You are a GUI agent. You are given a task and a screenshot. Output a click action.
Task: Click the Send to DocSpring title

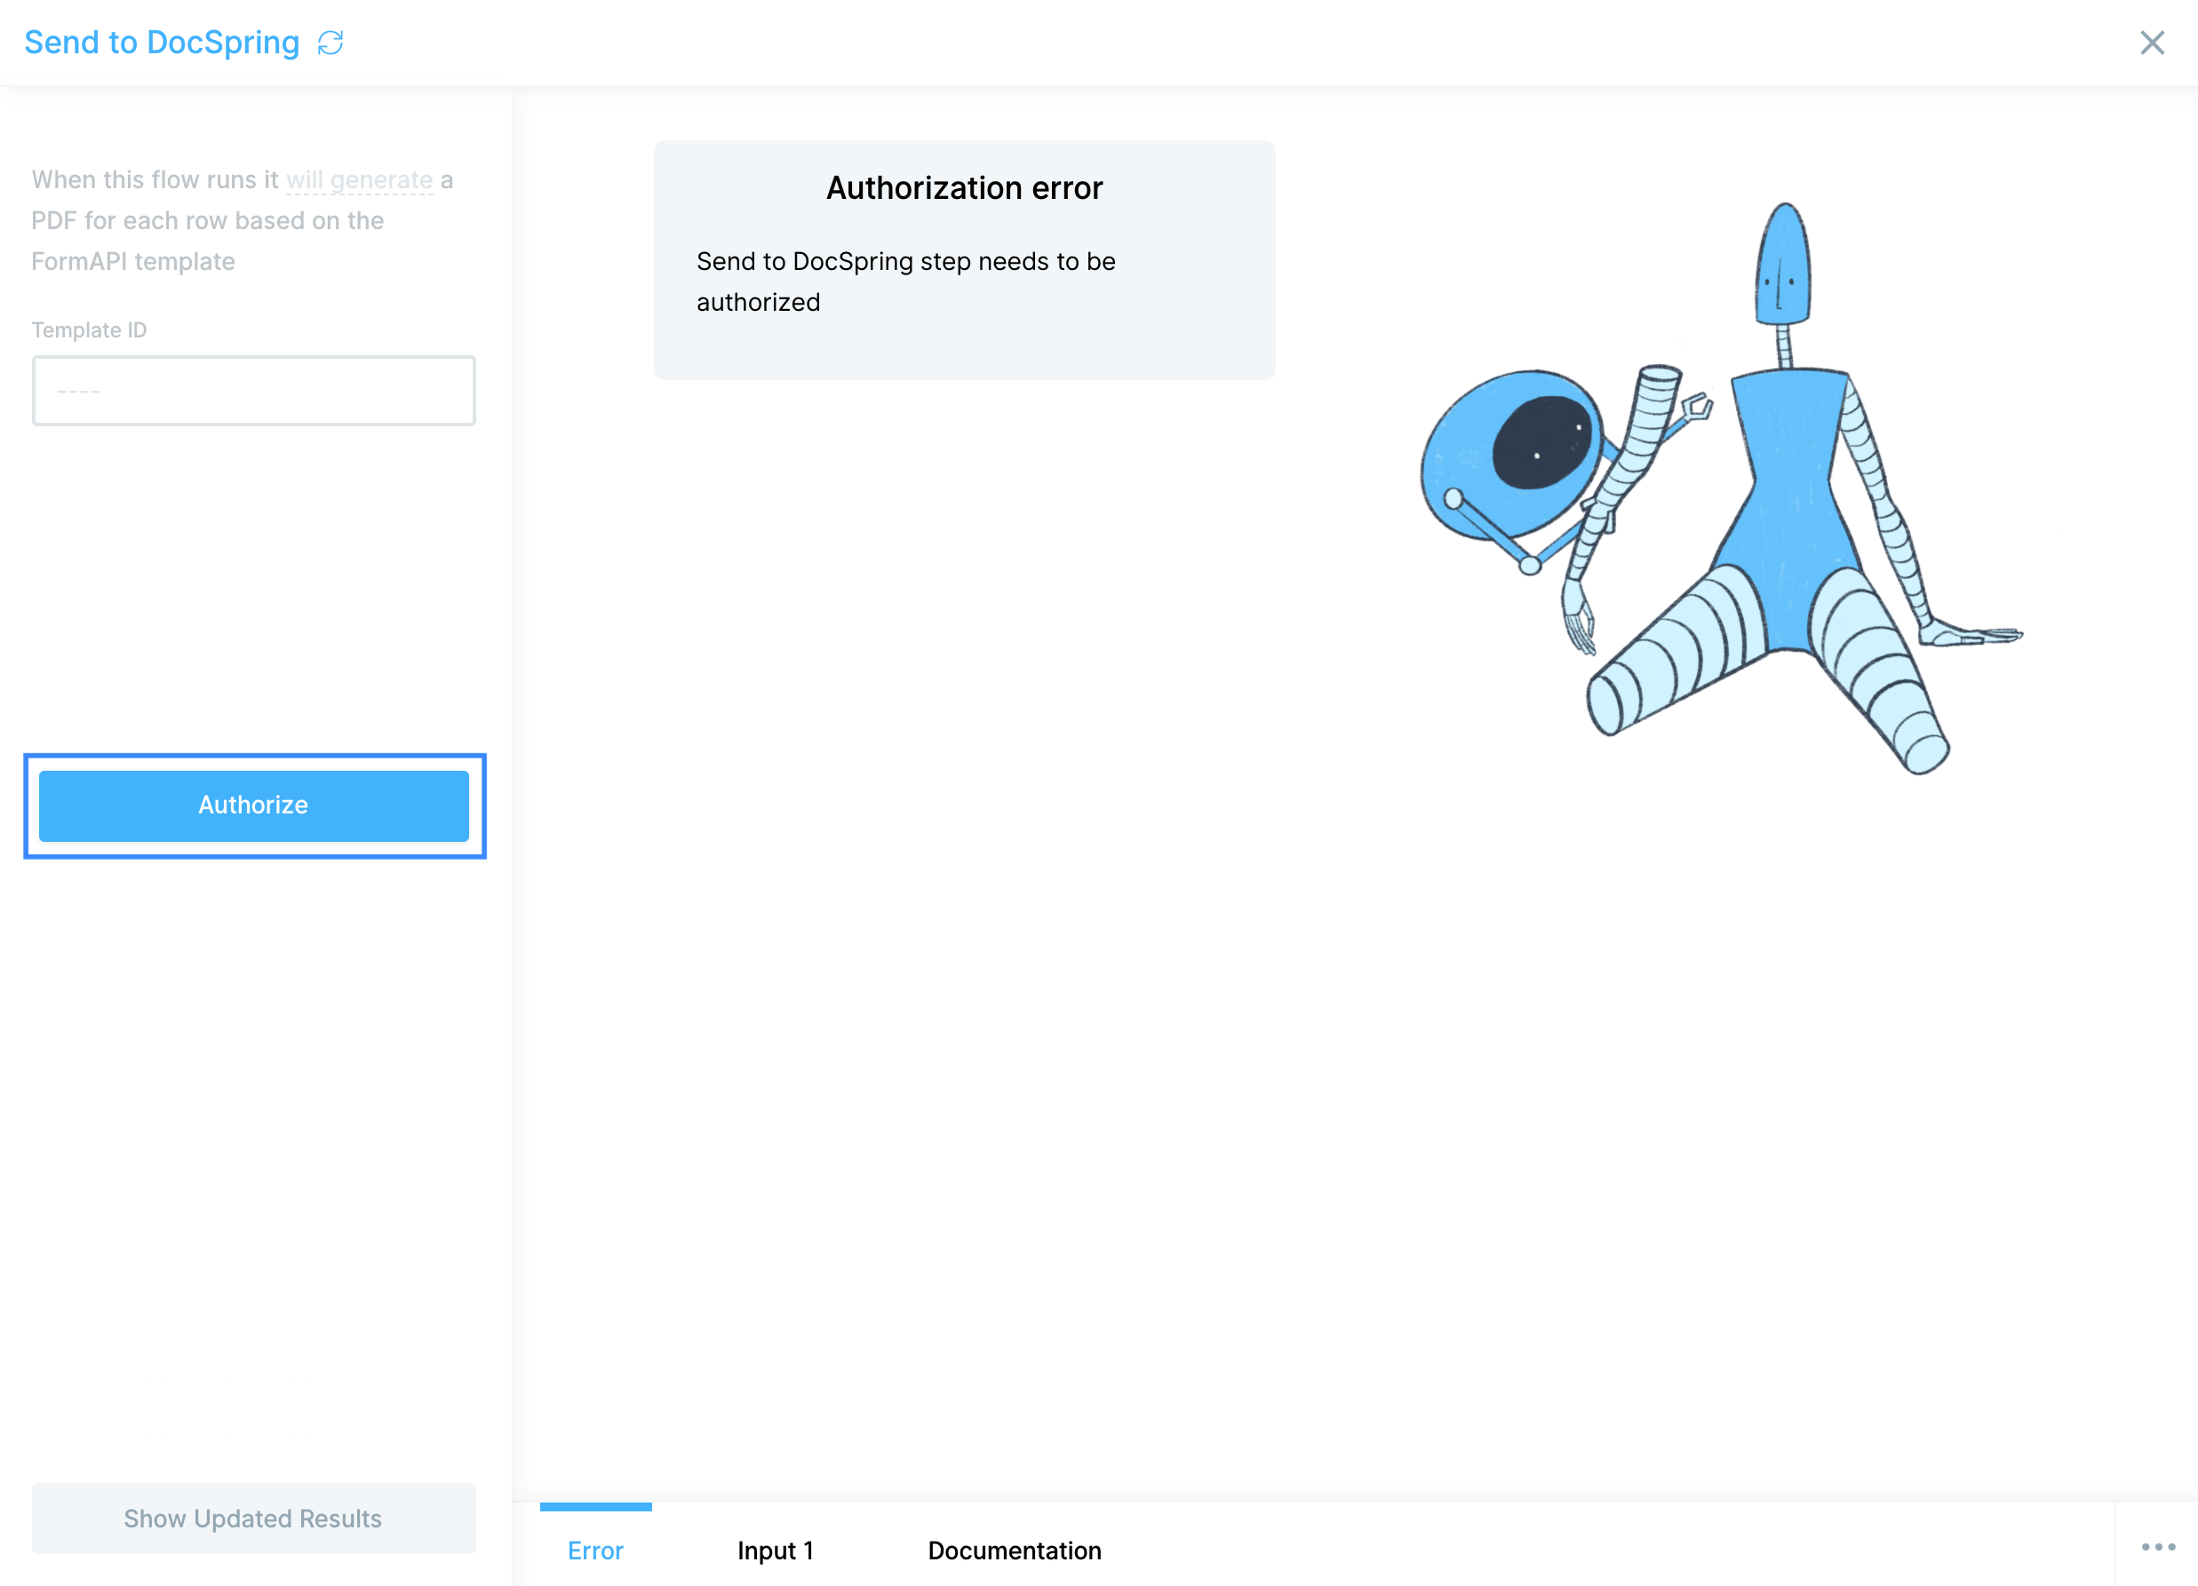point(162,43)
